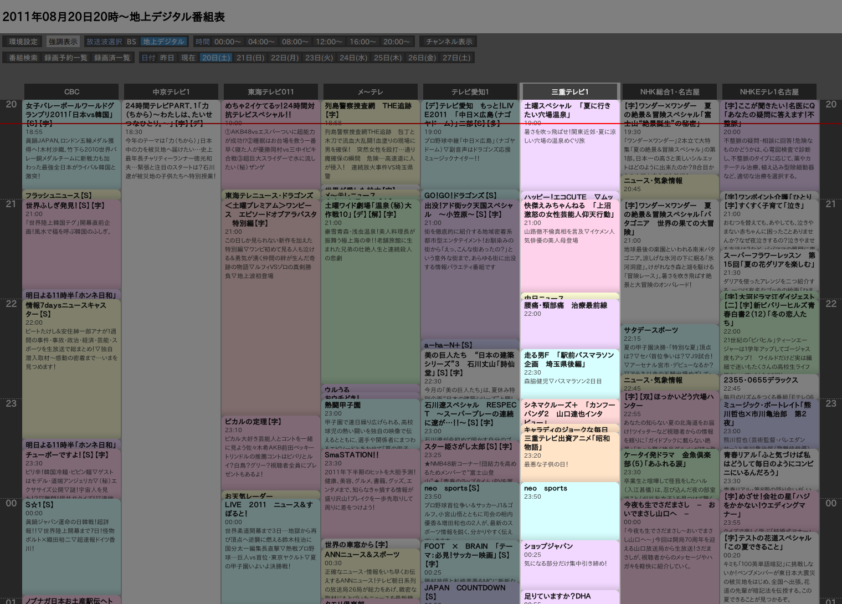
Task: Click the 三重テレビ1 channel header
Action: 569,92
